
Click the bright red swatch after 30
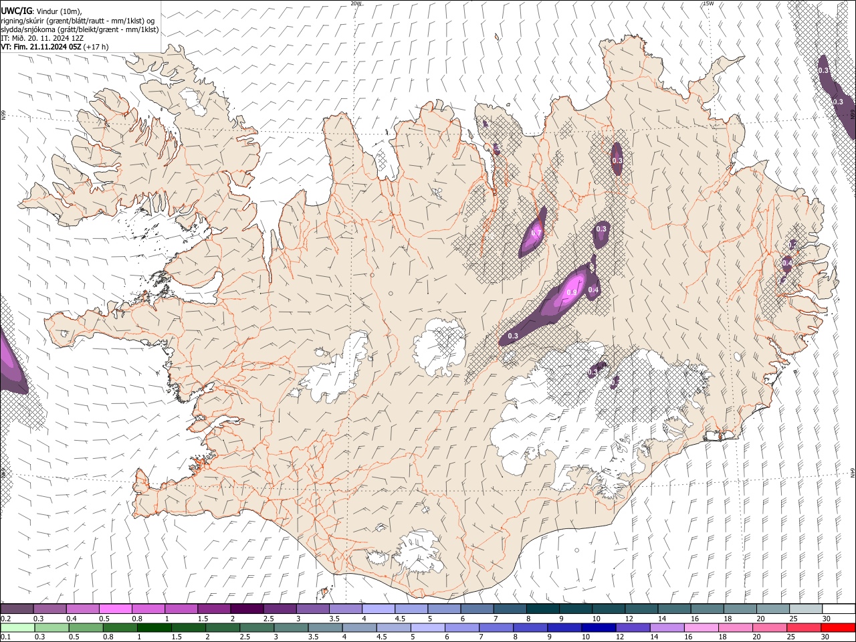tap(838, 627)
